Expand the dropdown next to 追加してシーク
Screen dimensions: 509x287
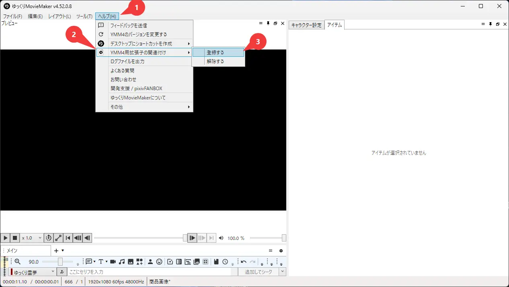click(x=283, y=272)
